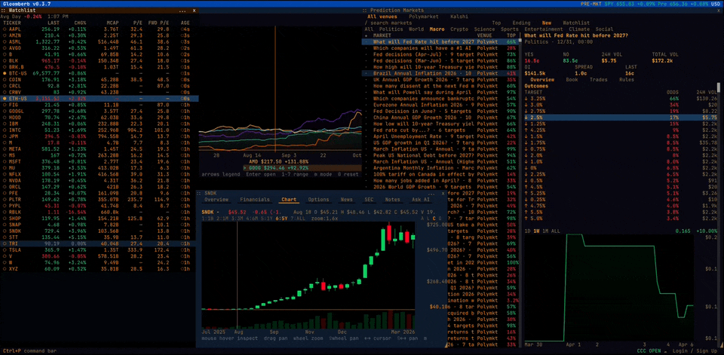724x355 pixels.
Task: Toggle the marker dot beside NVDA
Action: (x=5, y=180)
